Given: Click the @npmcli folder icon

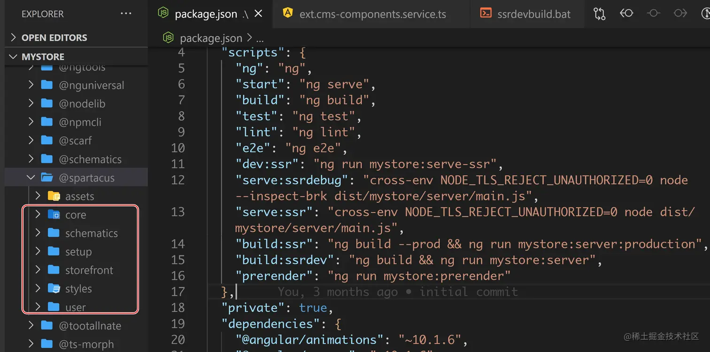Looking at the screenshot, I should [46, 122].
